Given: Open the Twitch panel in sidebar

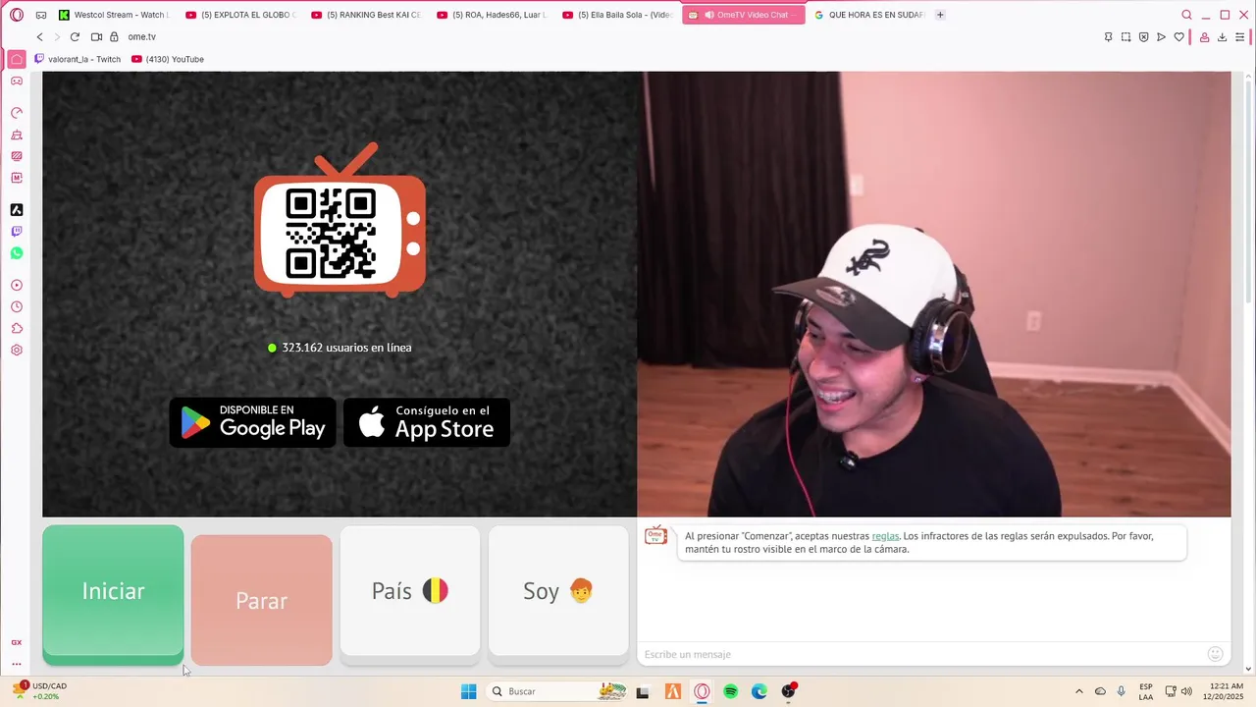Looking at the screenshot, I should point(17,232).
